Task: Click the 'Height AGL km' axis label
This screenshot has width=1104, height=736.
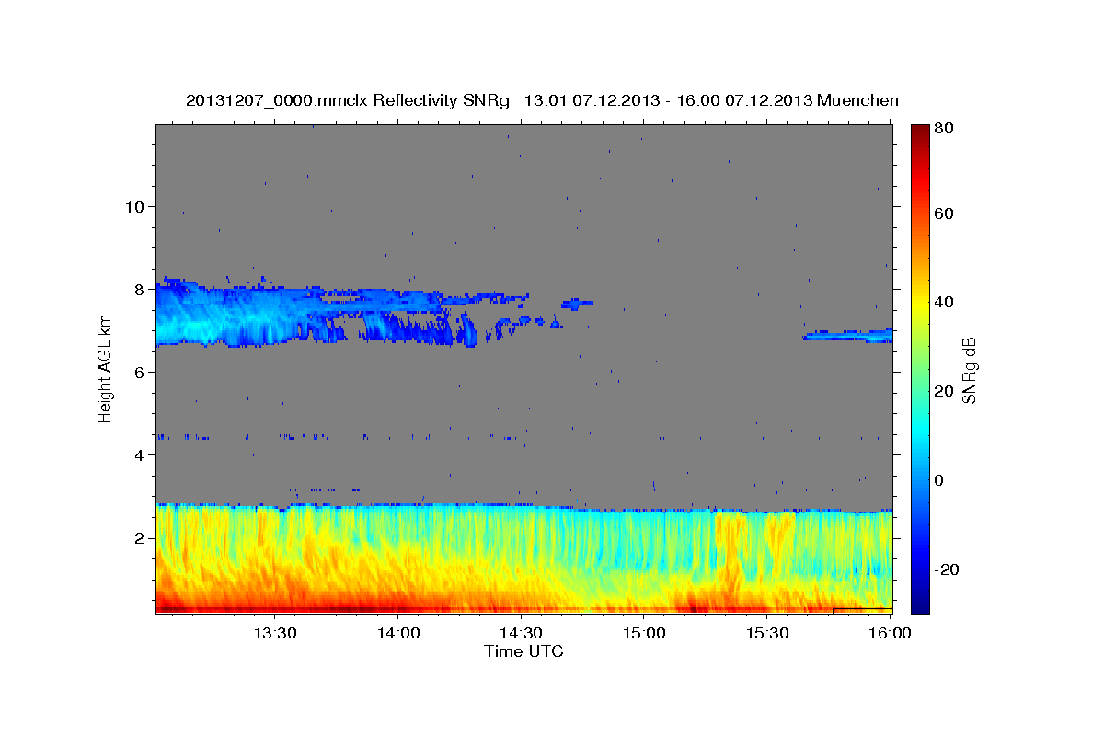Action: click(105, 370)
